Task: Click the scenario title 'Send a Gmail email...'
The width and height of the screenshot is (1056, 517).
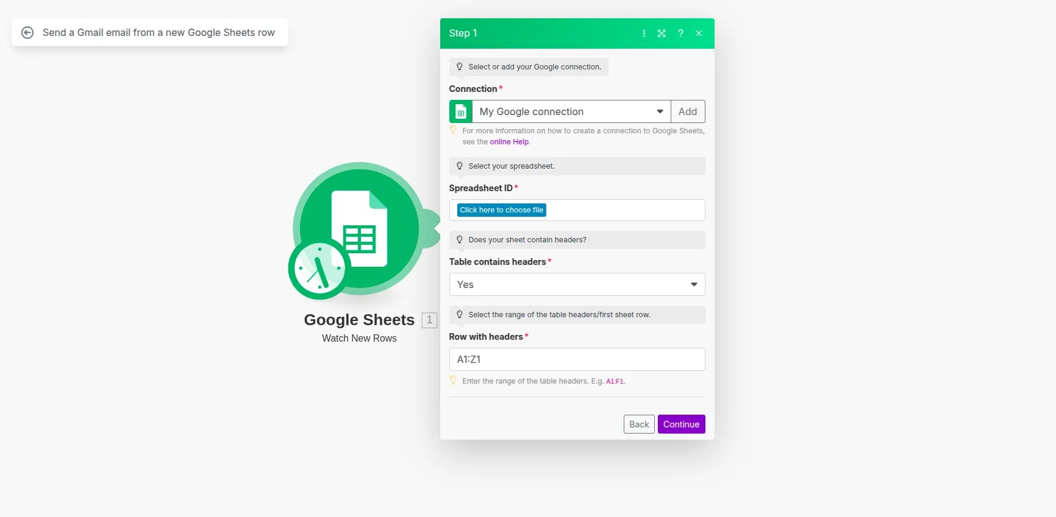Action: pos(159,33)
